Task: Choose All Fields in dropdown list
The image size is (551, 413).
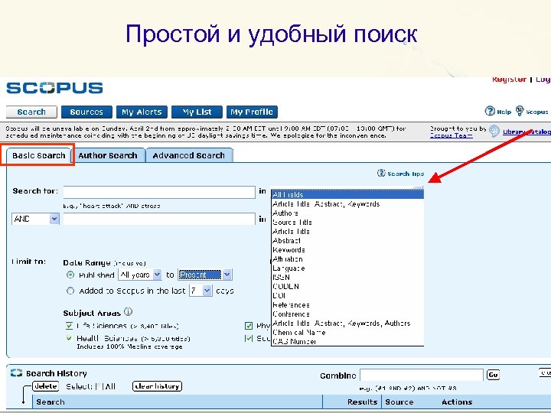Action: [x=347, y=194]
